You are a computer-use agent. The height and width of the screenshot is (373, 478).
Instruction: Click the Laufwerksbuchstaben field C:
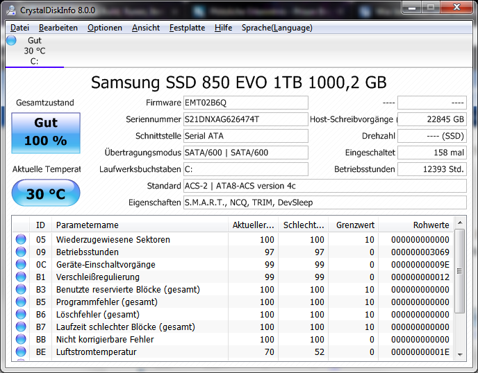(246, 169)
